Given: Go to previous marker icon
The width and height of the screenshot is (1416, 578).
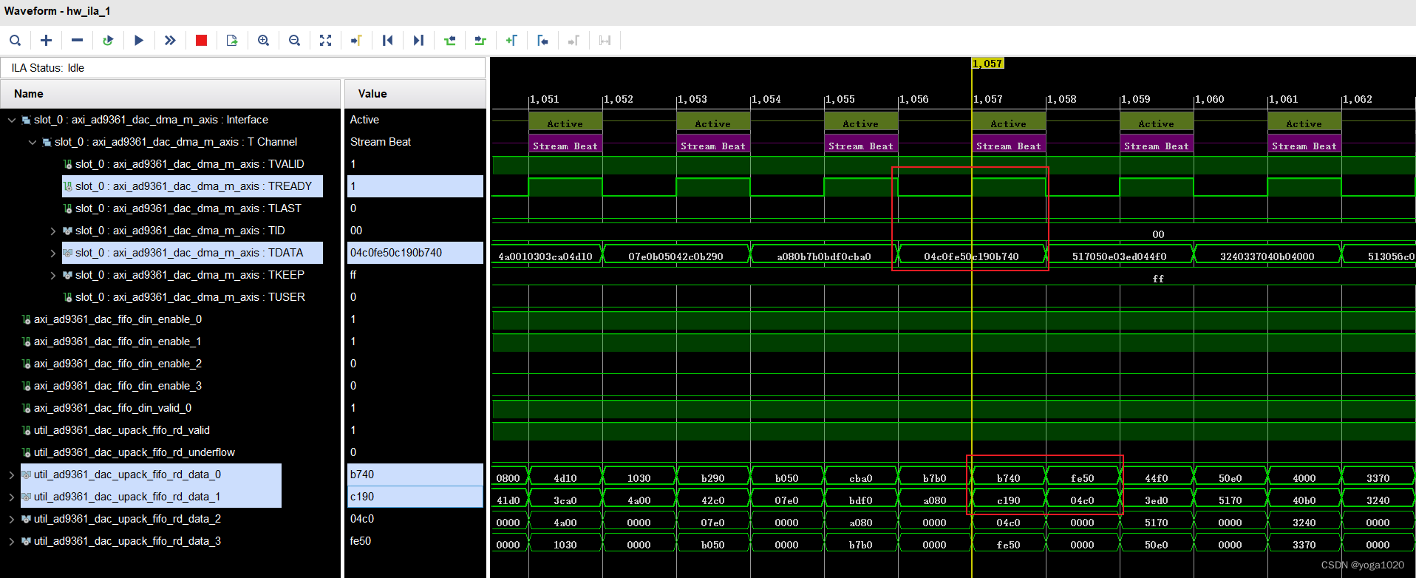Looking at the screenshot, I should click(542, 41).
